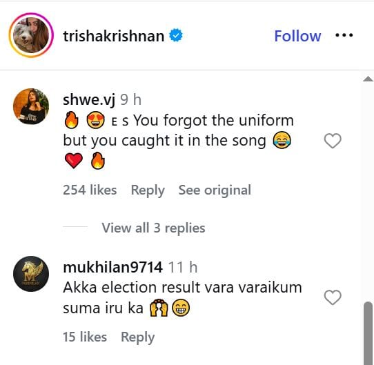Open the mukhilan9714 username link
374x365 pixels.
click(x=112, y=267)
